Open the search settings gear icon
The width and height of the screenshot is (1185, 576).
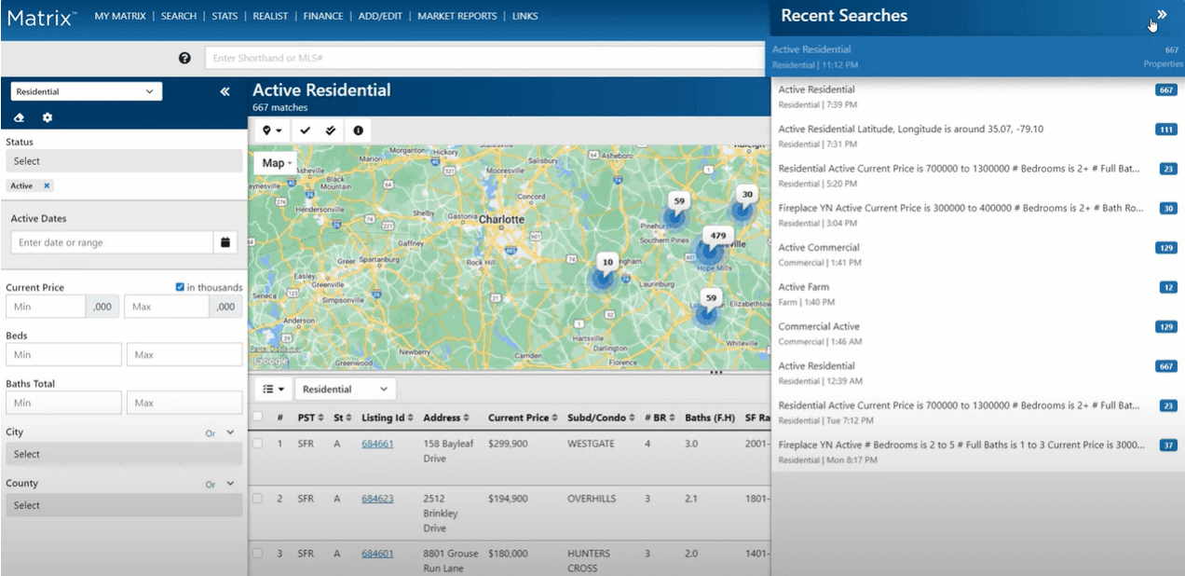[48, 117]
